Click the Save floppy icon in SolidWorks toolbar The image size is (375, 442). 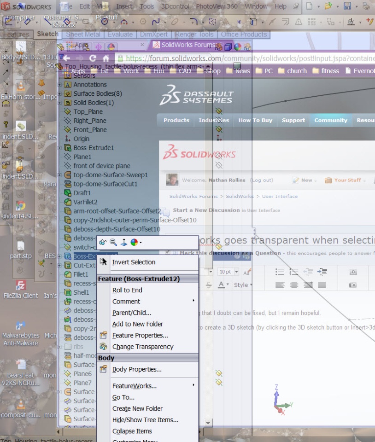coord(347,6)
